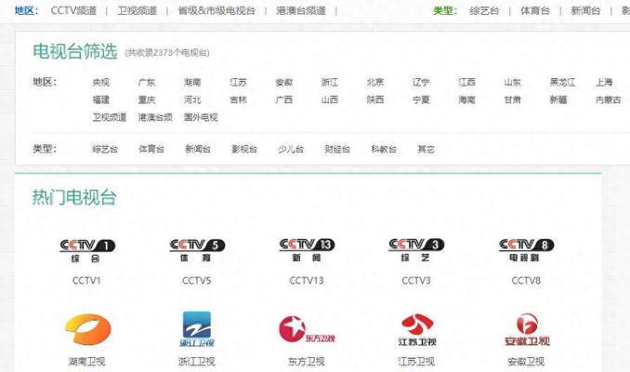Select 体育台 in top type navigation
The height and width of the screenshot is (372, 630).
tap(535, 10)
